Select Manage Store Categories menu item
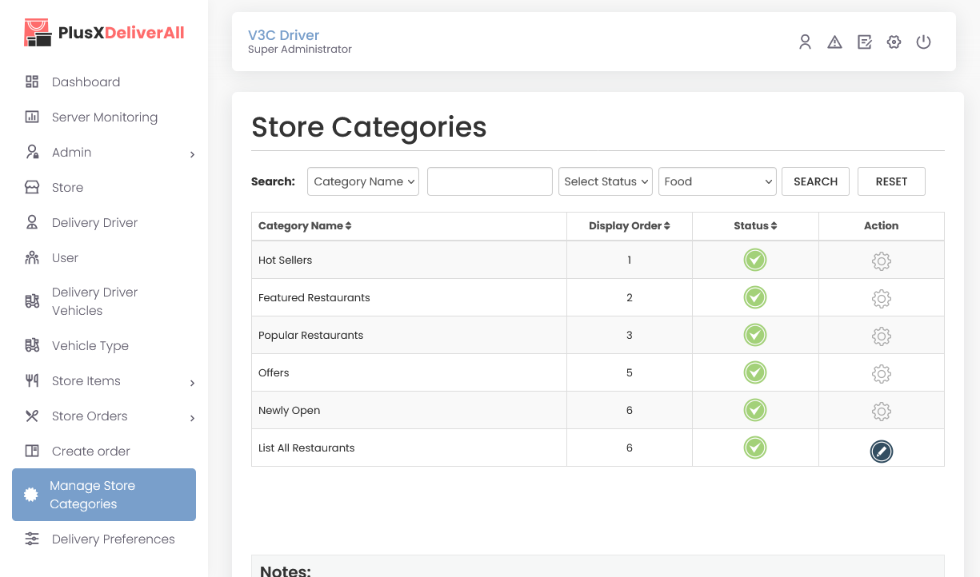 click(x=104, y=495)
